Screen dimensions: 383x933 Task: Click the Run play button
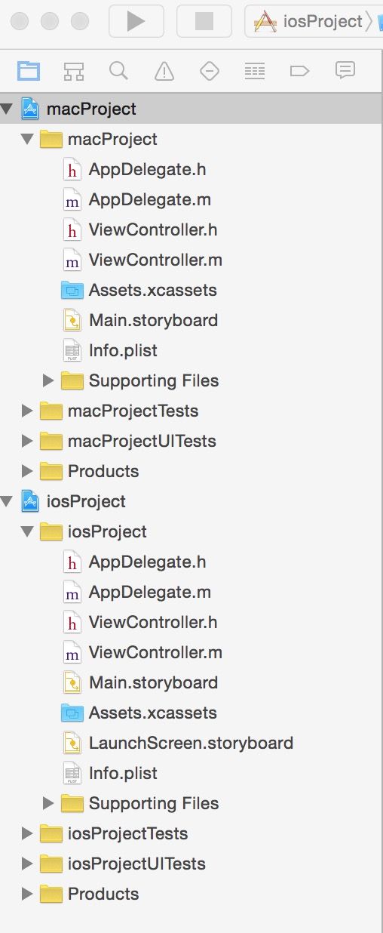[x=136, y=21]
